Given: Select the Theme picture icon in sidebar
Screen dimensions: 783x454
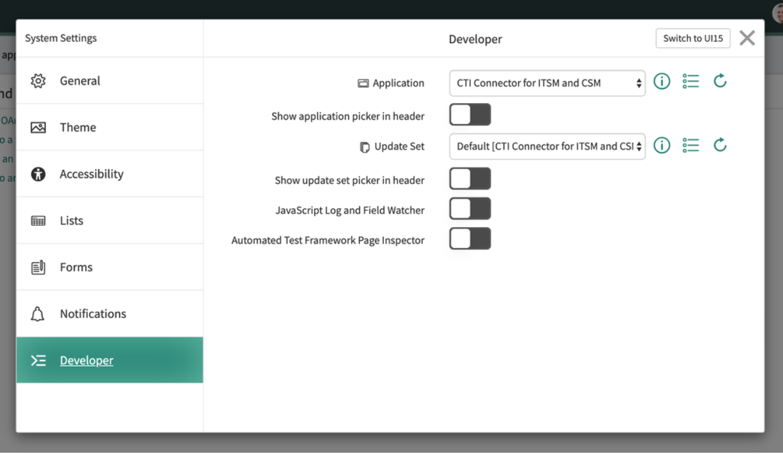Looking at the screenshot, I should click(x=38, y=127).
